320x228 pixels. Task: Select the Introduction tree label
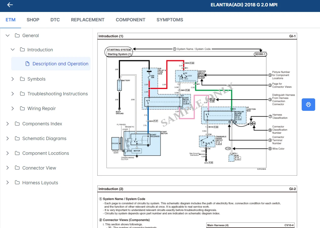[x=40, y=50]
